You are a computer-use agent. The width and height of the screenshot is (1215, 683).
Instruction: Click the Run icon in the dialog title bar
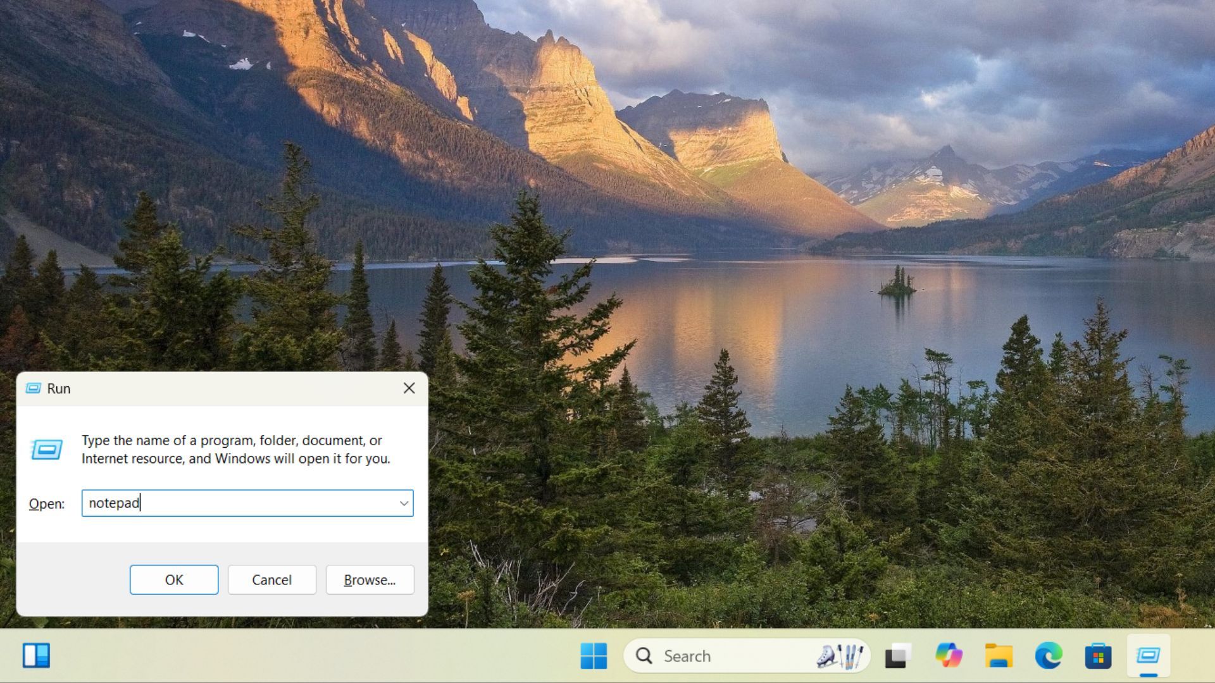pyautogui.click(x=35, y=388)
